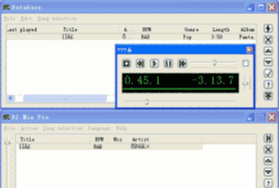The image size is (279, 188).
Task: Click BPM column header in DJ Mix Pro
Action: pos(99,139)
